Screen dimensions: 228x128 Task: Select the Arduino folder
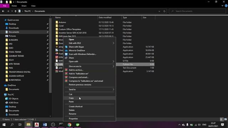click(x=62, y=22)
